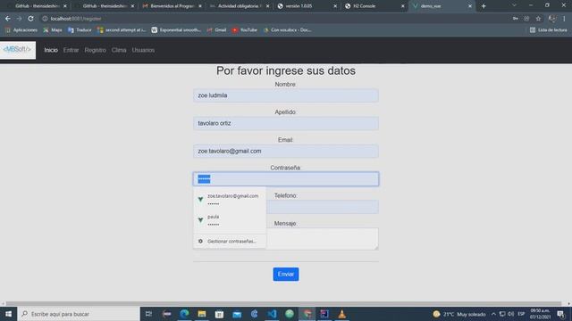Open VLC media player from taskbar
Viewport: 572px width, 321px height.
click(x=341, y=314)
